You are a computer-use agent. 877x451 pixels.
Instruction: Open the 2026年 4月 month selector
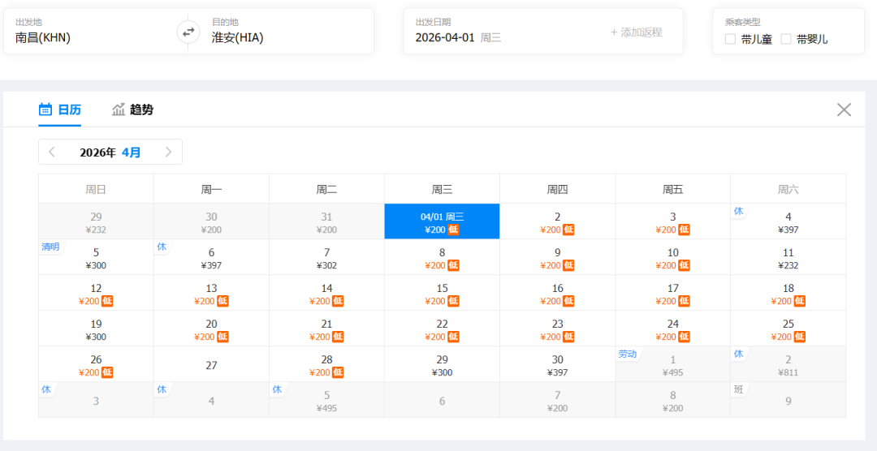pos(110,152)
